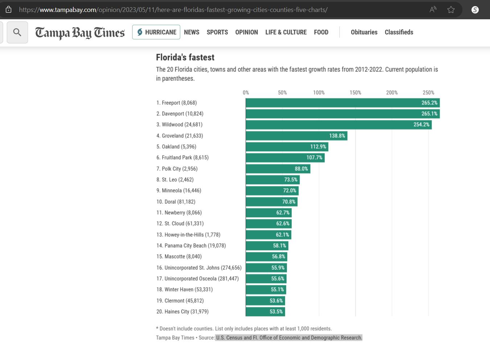The image size is (490, 352).
Task: Click the Haines City 53.5% bar
Action: click(x=265, y=312)
